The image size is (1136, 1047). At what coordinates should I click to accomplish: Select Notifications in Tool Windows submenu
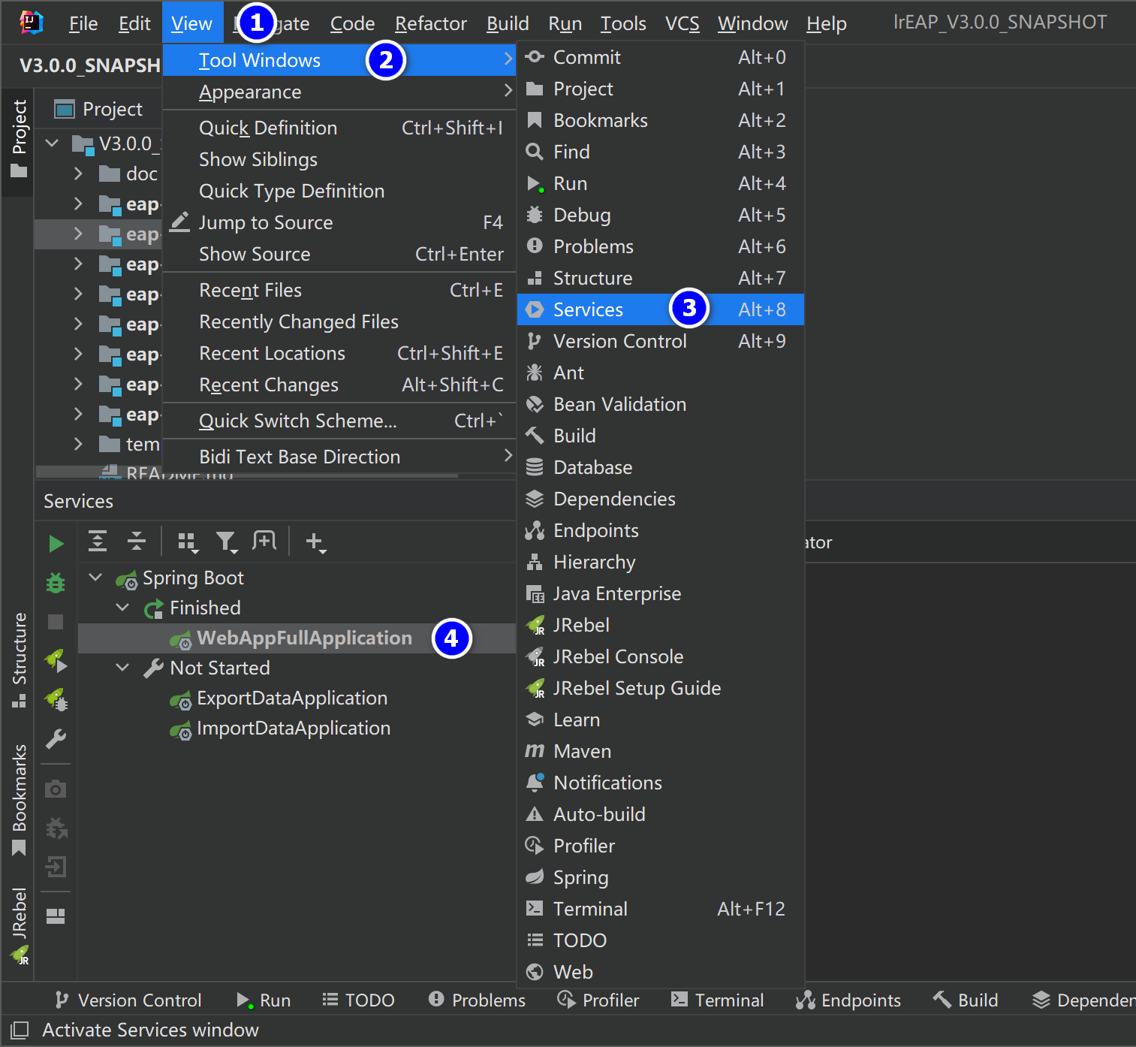(x=661, y=783)
